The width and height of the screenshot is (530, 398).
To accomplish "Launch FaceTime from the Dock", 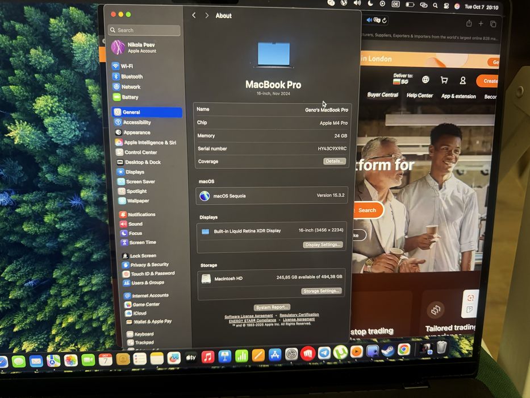I will (88, 360).
